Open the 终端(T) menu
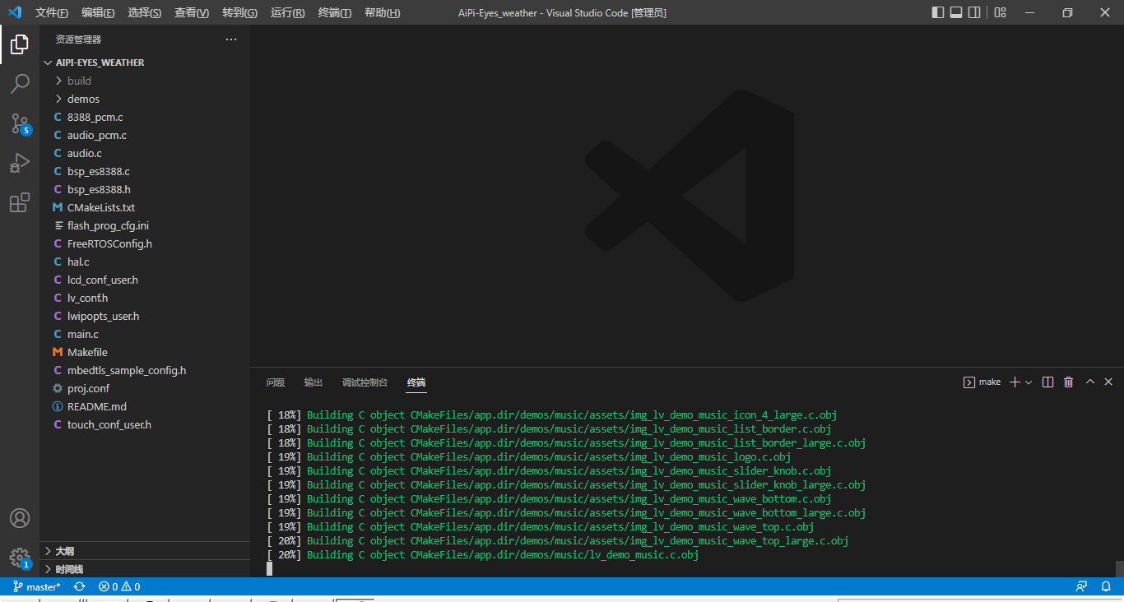 pos(335,12)
